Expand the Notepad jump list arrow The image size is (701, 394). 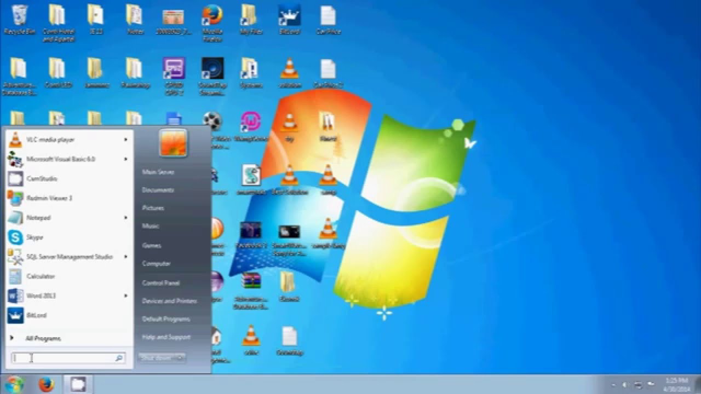[x=125, y=218]
